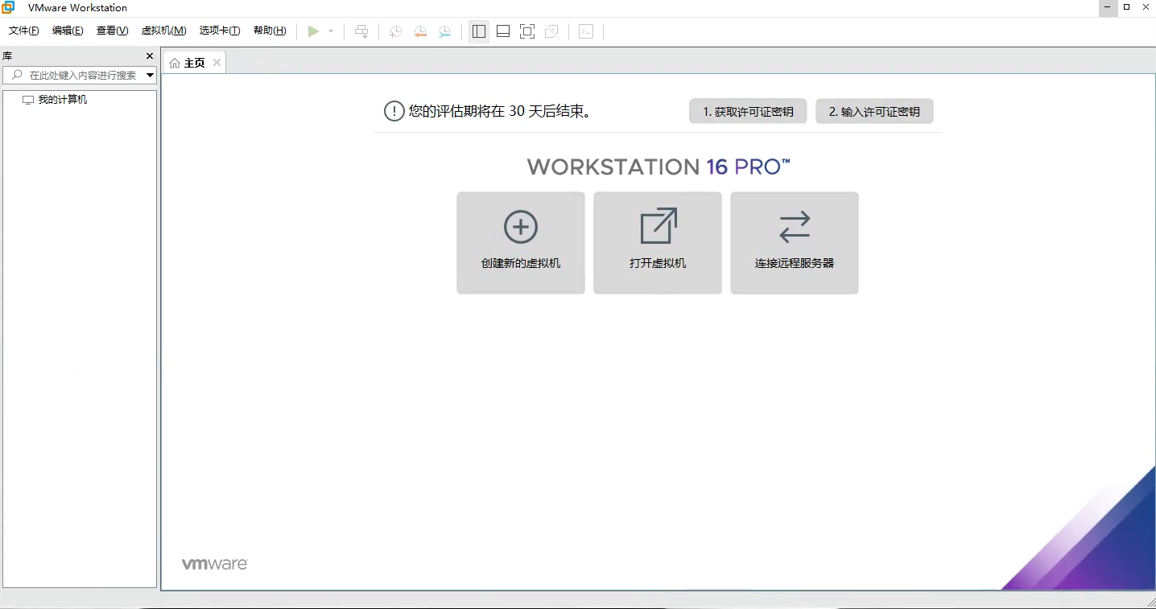Image resolution: width=1156 pixels, height=609 pixels.
Task: Open the snapshot manager wrench icon
Action: tap(444, 31)
